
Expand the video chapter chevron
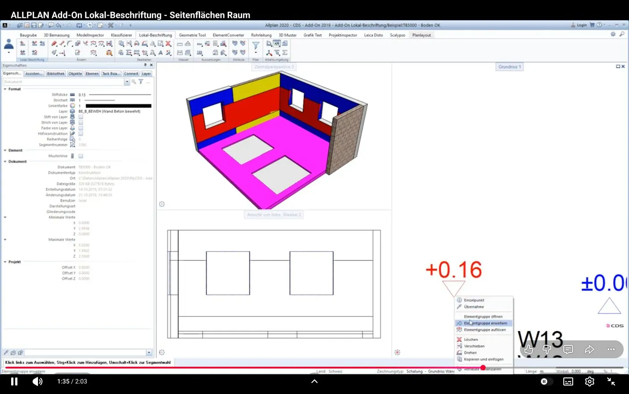[x=314, y=381]
